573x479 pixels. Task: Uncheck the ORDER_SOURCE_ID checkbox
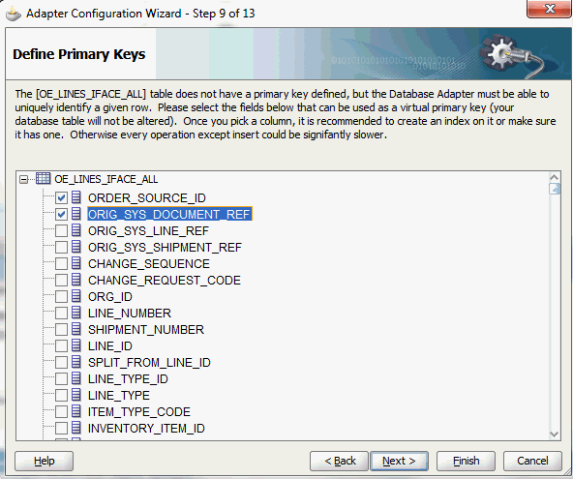[x=61, y=197]
